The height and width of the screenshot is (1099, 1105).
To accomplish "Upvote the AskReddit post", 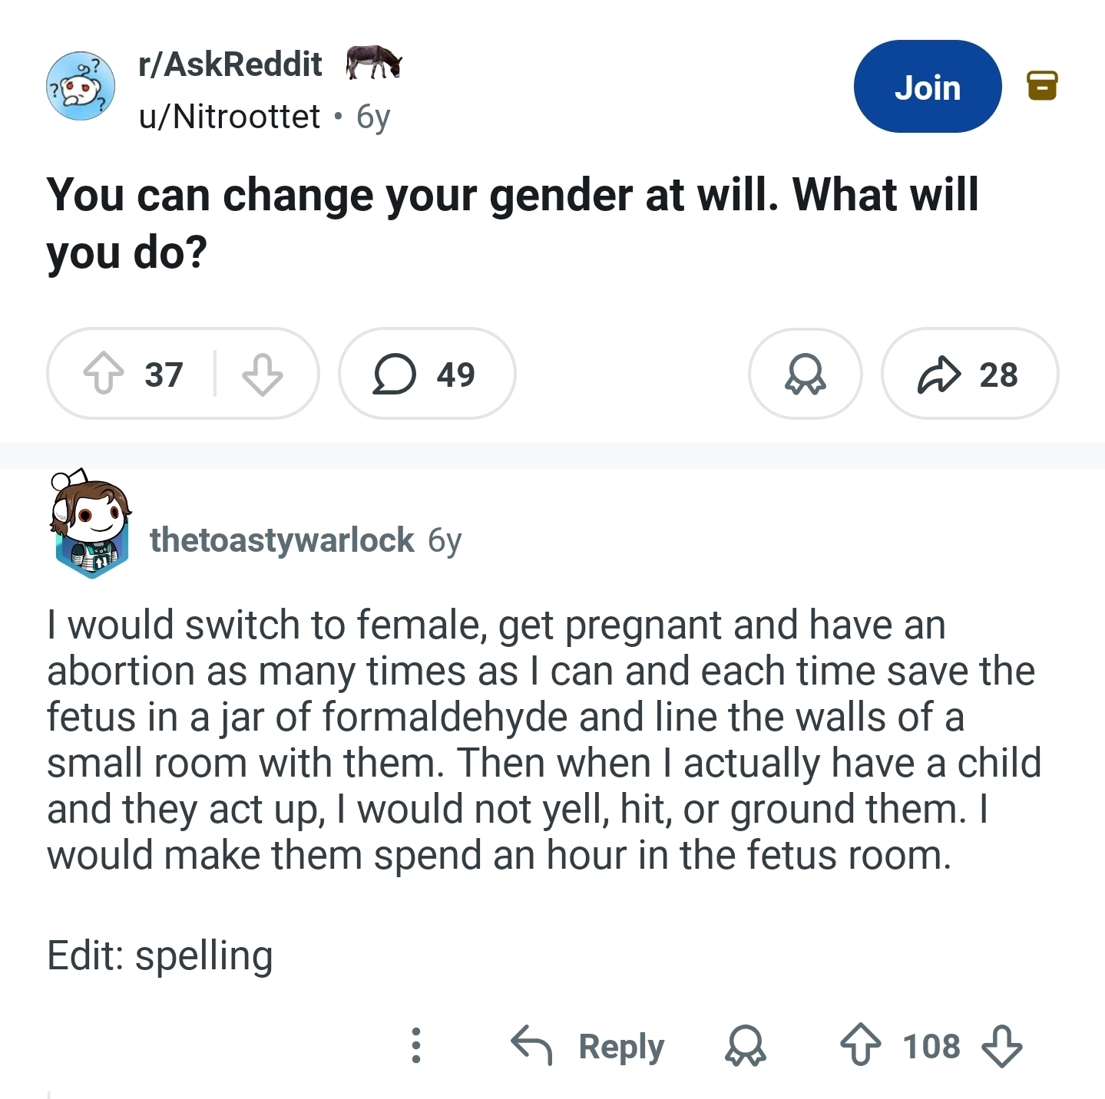I will [104, 375].
